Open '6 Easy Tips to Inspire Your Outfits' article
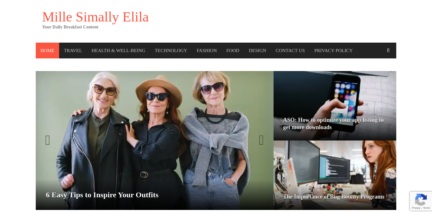432x215 pixels. coord(102,195)
